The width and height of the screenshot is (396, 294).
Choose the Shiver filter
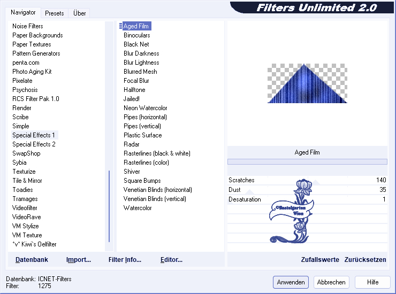coord(132,172)
